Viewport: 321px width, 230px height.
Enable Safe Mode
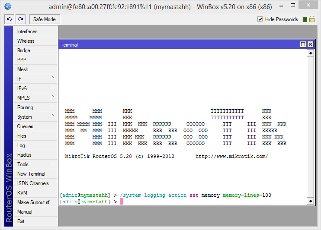click(45, 19)
